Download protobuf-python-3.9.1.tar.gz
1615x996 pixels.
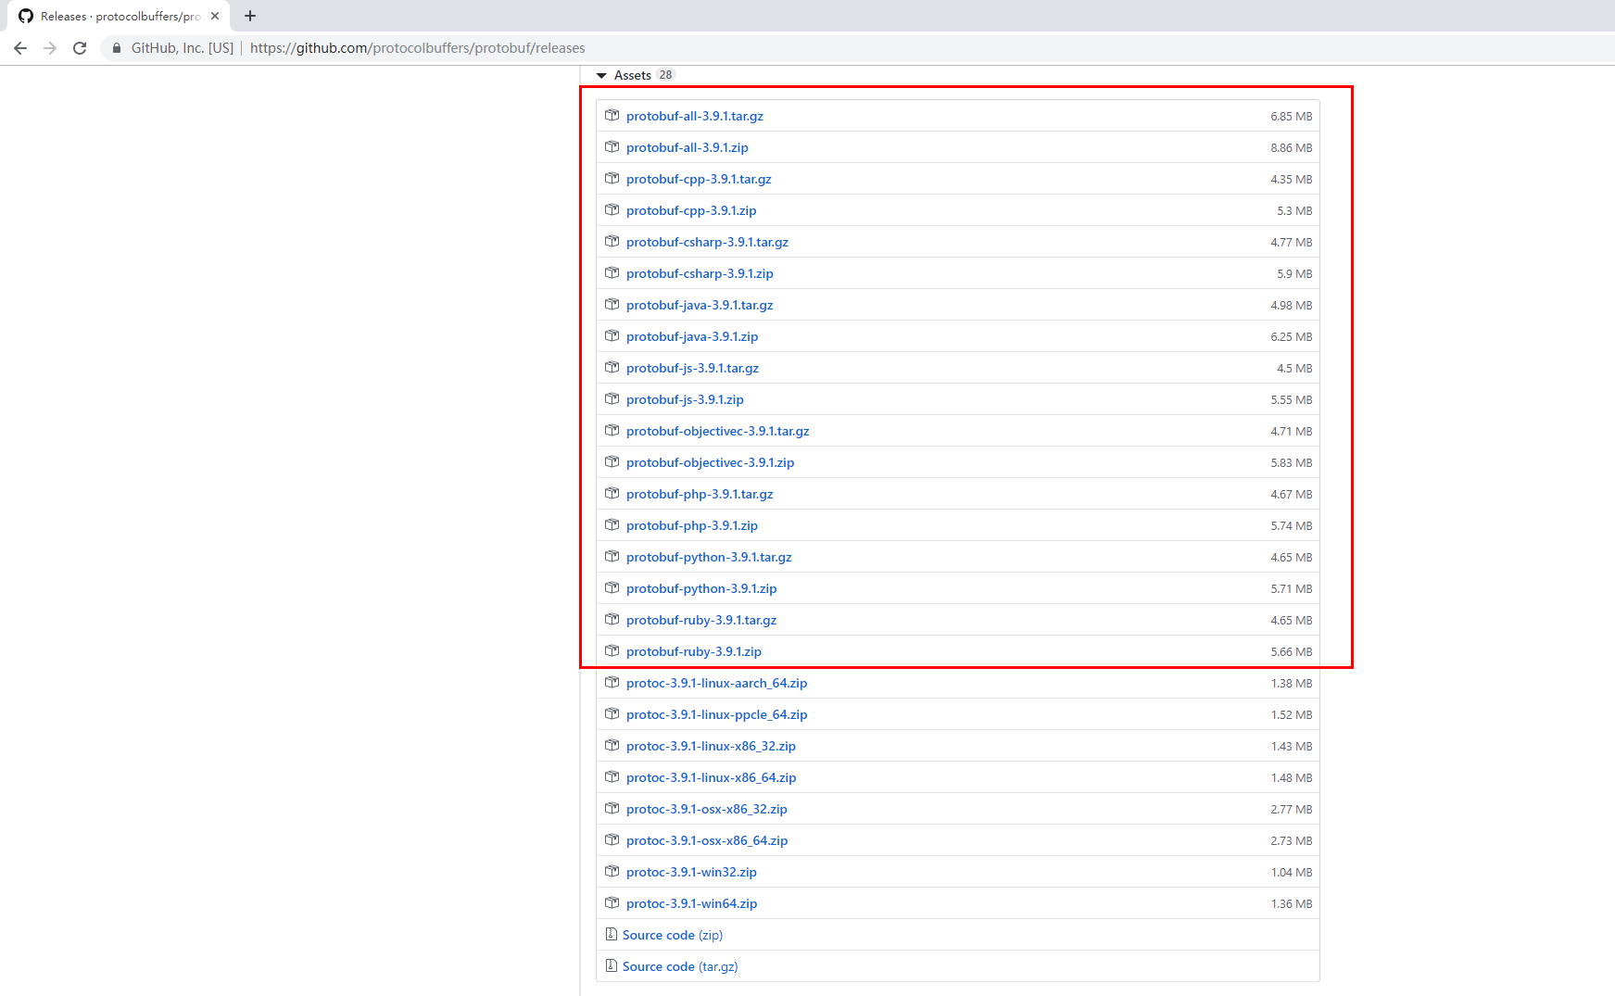(x=709, y=557)
